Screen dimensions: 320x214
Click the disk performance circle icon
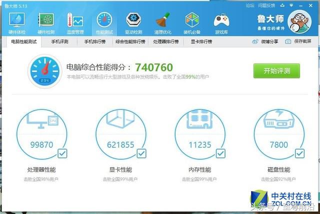[x=279, y=134]
